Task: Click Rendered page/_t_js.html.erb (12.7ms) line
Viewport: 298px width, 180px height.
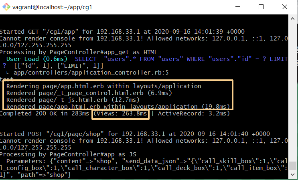Action: [x=73, y=100]
